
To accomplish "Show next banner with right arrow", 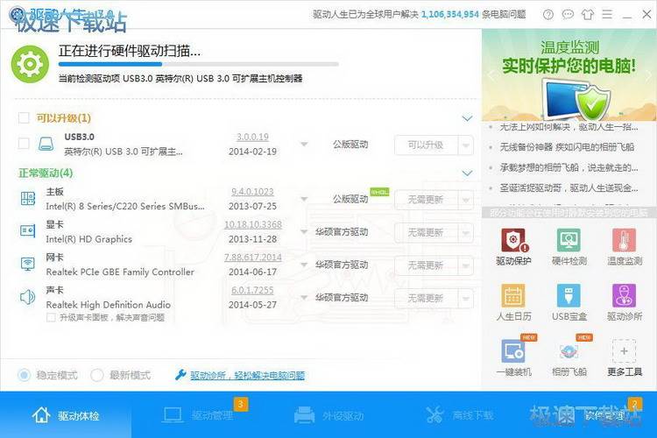I will click(648, 76).
